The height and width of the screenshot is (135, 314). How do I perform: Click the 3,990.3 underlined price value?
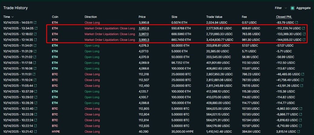click(x=144, y=40)
